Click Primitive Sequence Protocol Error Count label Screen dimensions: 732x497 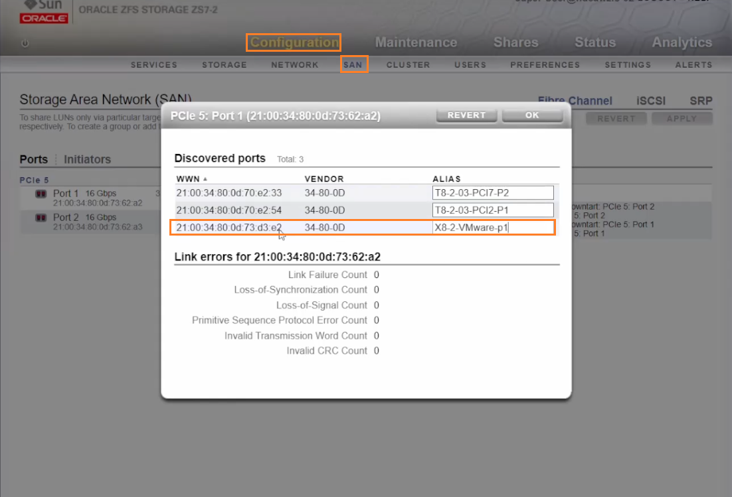280,320
